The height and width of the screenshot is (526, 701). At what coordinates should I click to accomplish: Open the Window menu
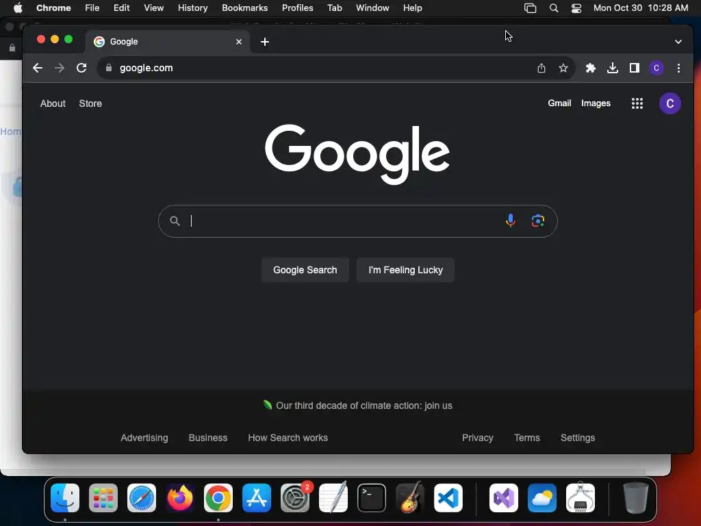372,8
